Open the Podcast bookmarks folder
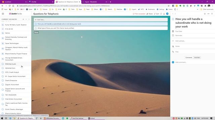Viewport: 215px width, 120px height. point(44,9)
